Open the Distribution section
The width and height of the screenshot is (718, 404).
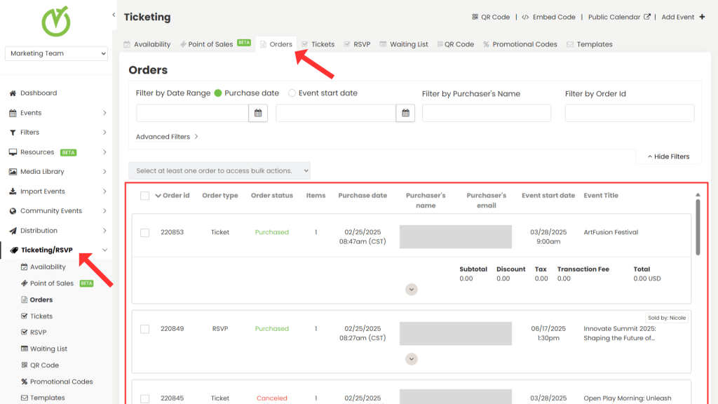(39, 230)
